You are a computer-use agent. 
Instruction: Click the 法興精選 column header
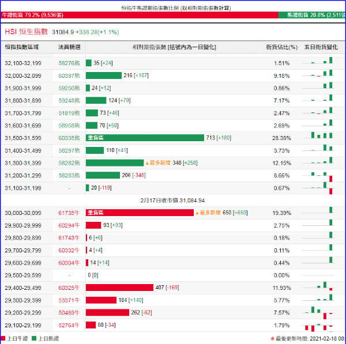point(69,47)
